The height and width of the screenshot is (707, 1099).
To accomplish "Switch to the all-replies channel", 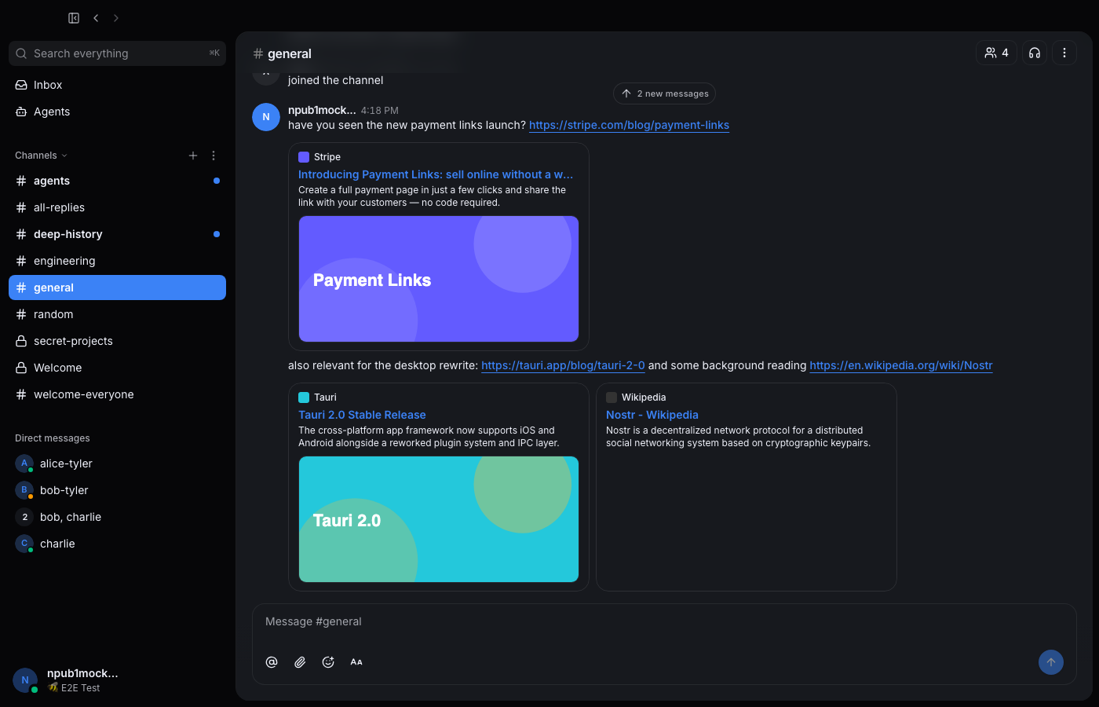I will pos(117,207).
